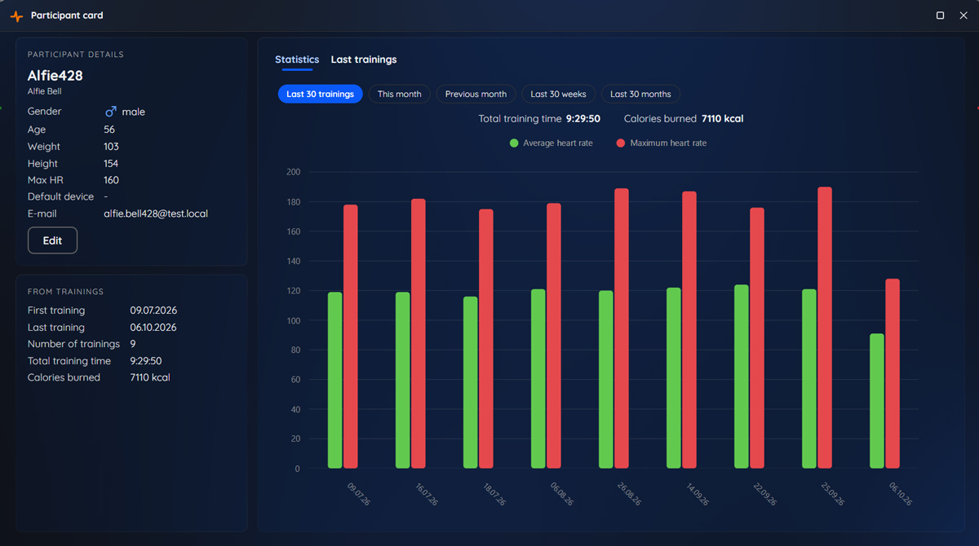The width and height of the screenshot is (979, 546).
Task: Select the red maximum bar for 26.08.26
Action: point(622,328)
